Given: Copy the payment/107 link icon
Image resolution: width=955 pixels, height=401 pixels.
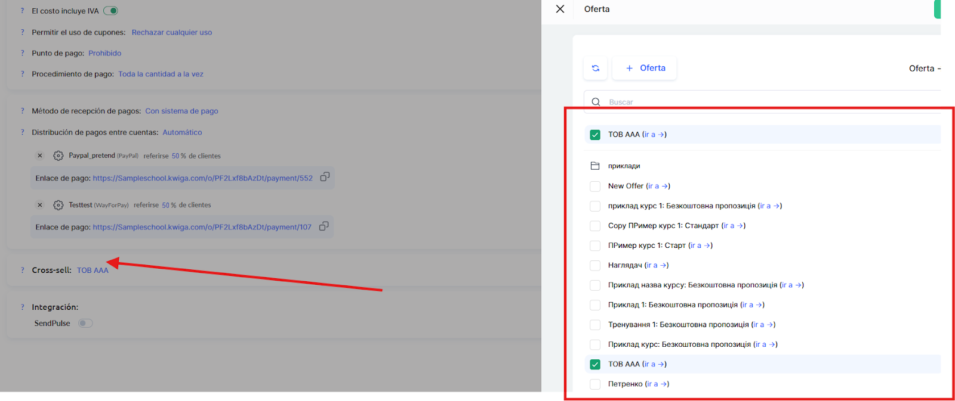Looking at the screenshot, I should (x=324, y=226).
